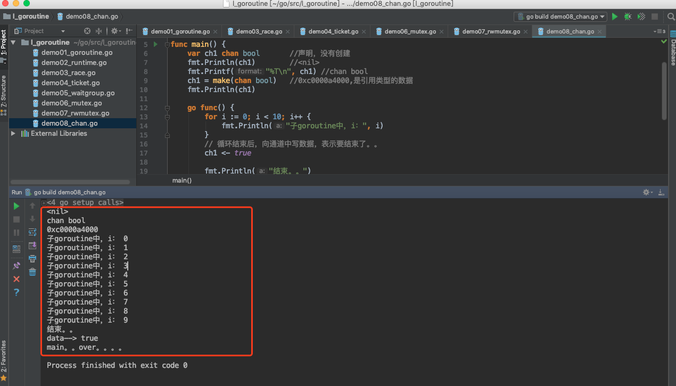Close the Run panel with red X
Screen dimensions: 676x386
click(x=17, y=279)
